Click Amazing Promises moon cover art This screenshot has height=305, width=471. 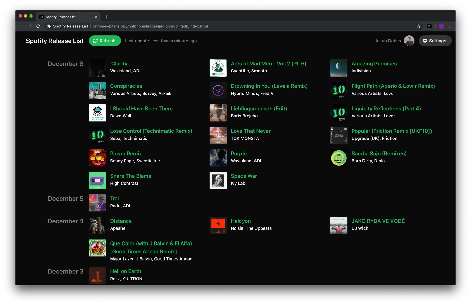click(339, 68)
